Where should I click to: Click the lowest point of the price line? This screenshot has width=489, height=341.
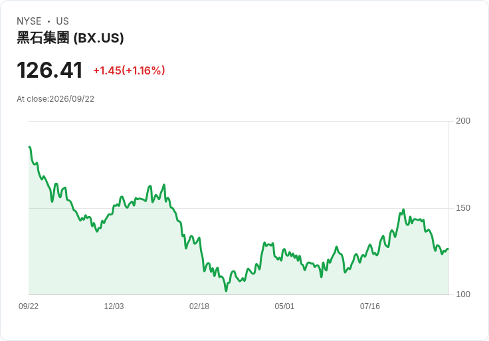click(x=226, y=290)
